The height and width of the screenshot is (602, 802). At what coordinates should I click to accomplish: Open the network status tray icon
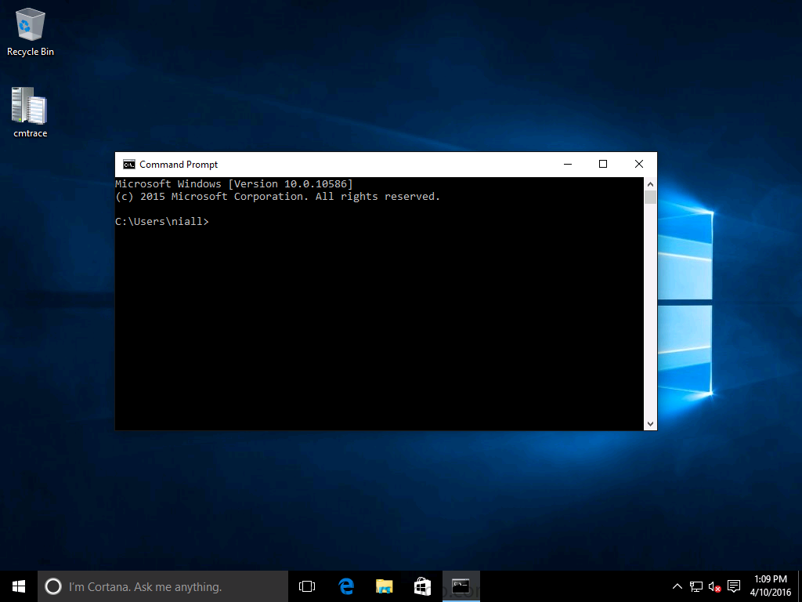[x=696, y=586]
